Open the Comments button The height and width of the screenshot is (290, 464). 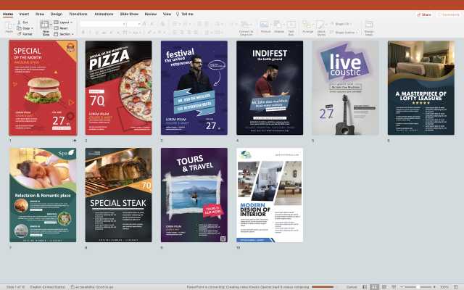(x=447, y=14)
